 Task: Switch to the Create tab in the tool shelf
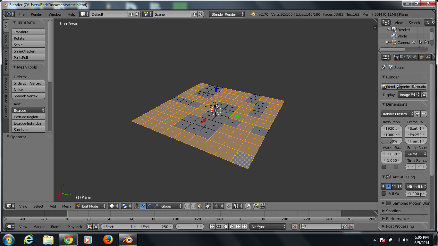[6, 40]
